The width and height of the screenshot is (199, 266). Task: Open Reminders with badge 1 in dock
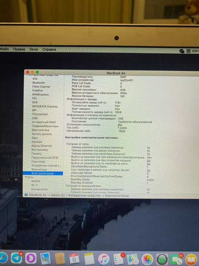[x=118, y=259]
